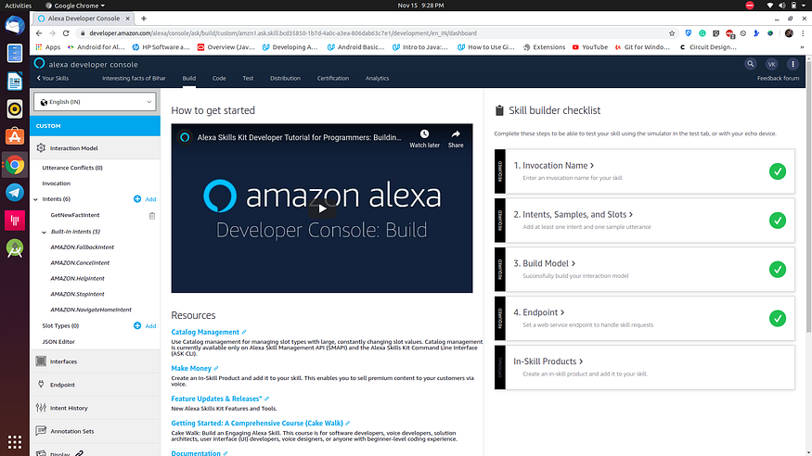Open the Catalog Management resource link
This screenshot has width=812, height=456.
205,332
